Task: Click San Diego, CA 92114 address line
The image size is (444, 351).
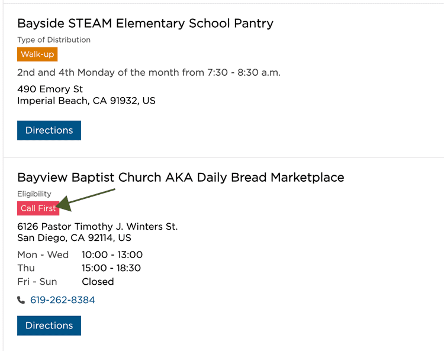Action: click(x=74, y=238)
